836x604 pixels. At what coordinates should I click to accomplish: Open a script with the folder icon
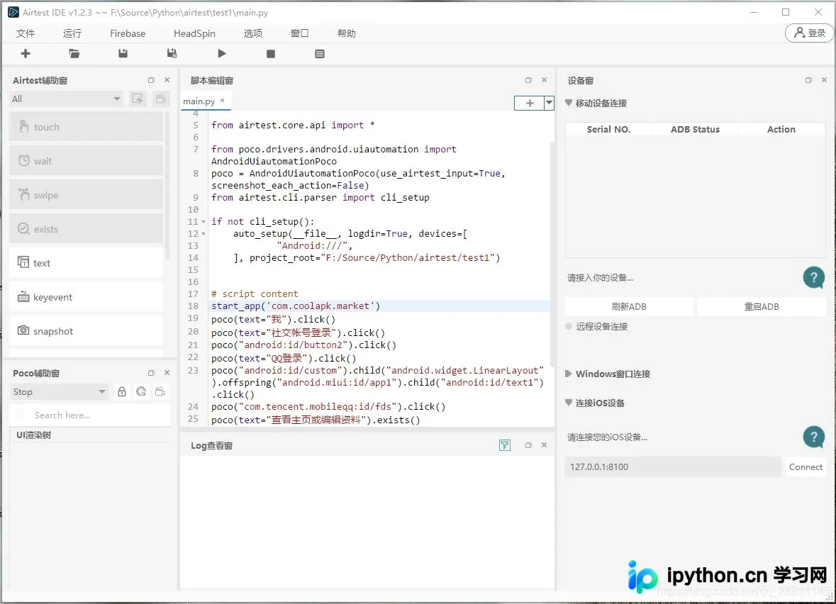74,53
